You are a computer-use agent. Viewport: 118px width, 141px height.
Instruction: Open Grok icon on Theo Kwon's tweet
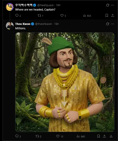tap(108, 24)
